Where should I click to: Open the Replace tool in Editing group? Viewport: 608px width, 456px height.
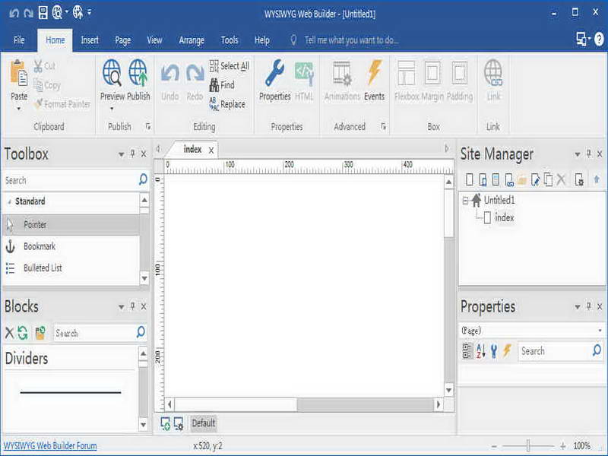[x=227, y=104]
